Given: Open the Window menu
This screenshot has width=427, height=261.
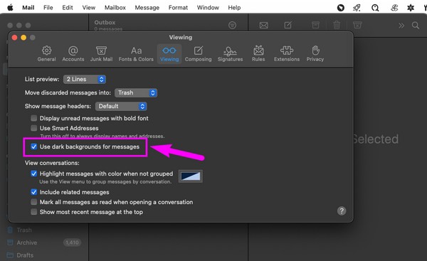Looking at the screenshot, I should click(x=208, y=8).
